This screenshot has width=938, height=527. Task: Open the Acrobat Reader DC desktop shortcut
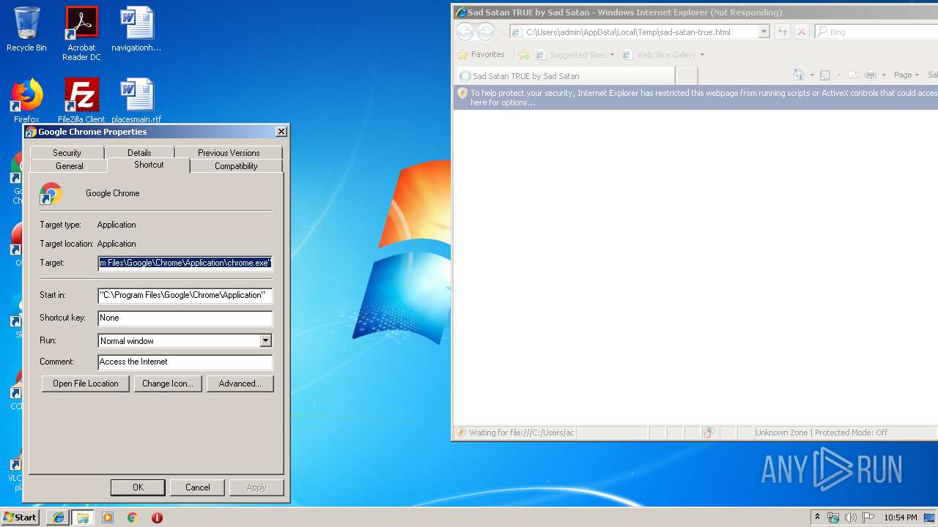pos(81,34)
